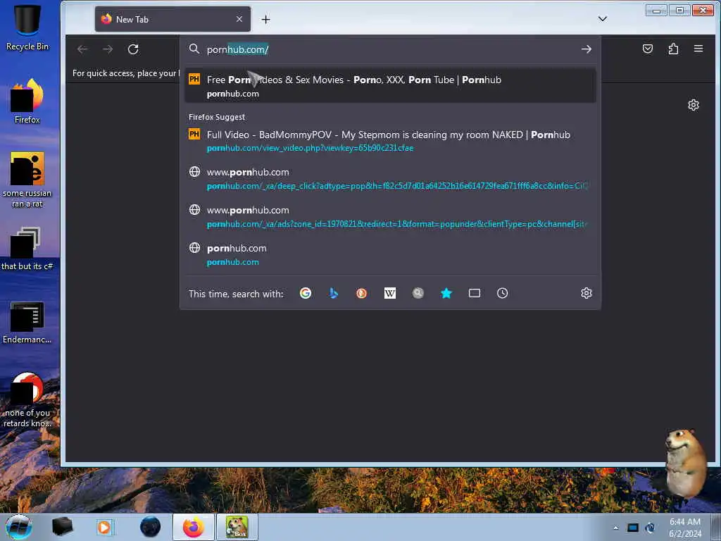Choose the top autocomplete suggestion row
The height and width of the screenshot is (541, 721).
pyautogui.click(x=390, y=86)
